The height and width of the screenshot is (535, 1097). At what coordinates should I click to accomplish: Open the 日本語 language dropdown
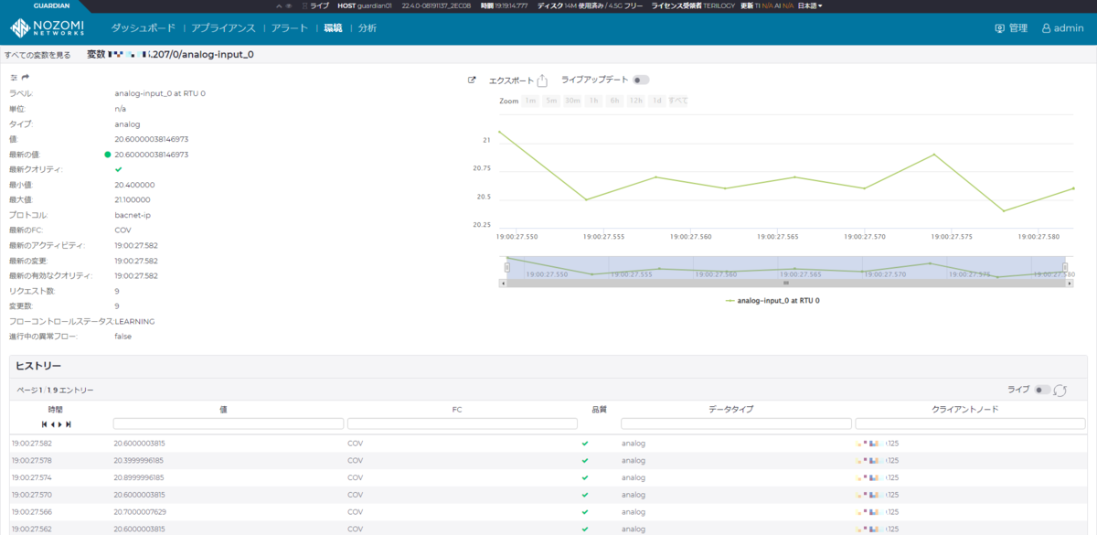pyautogui.click(x=809, y=5)
